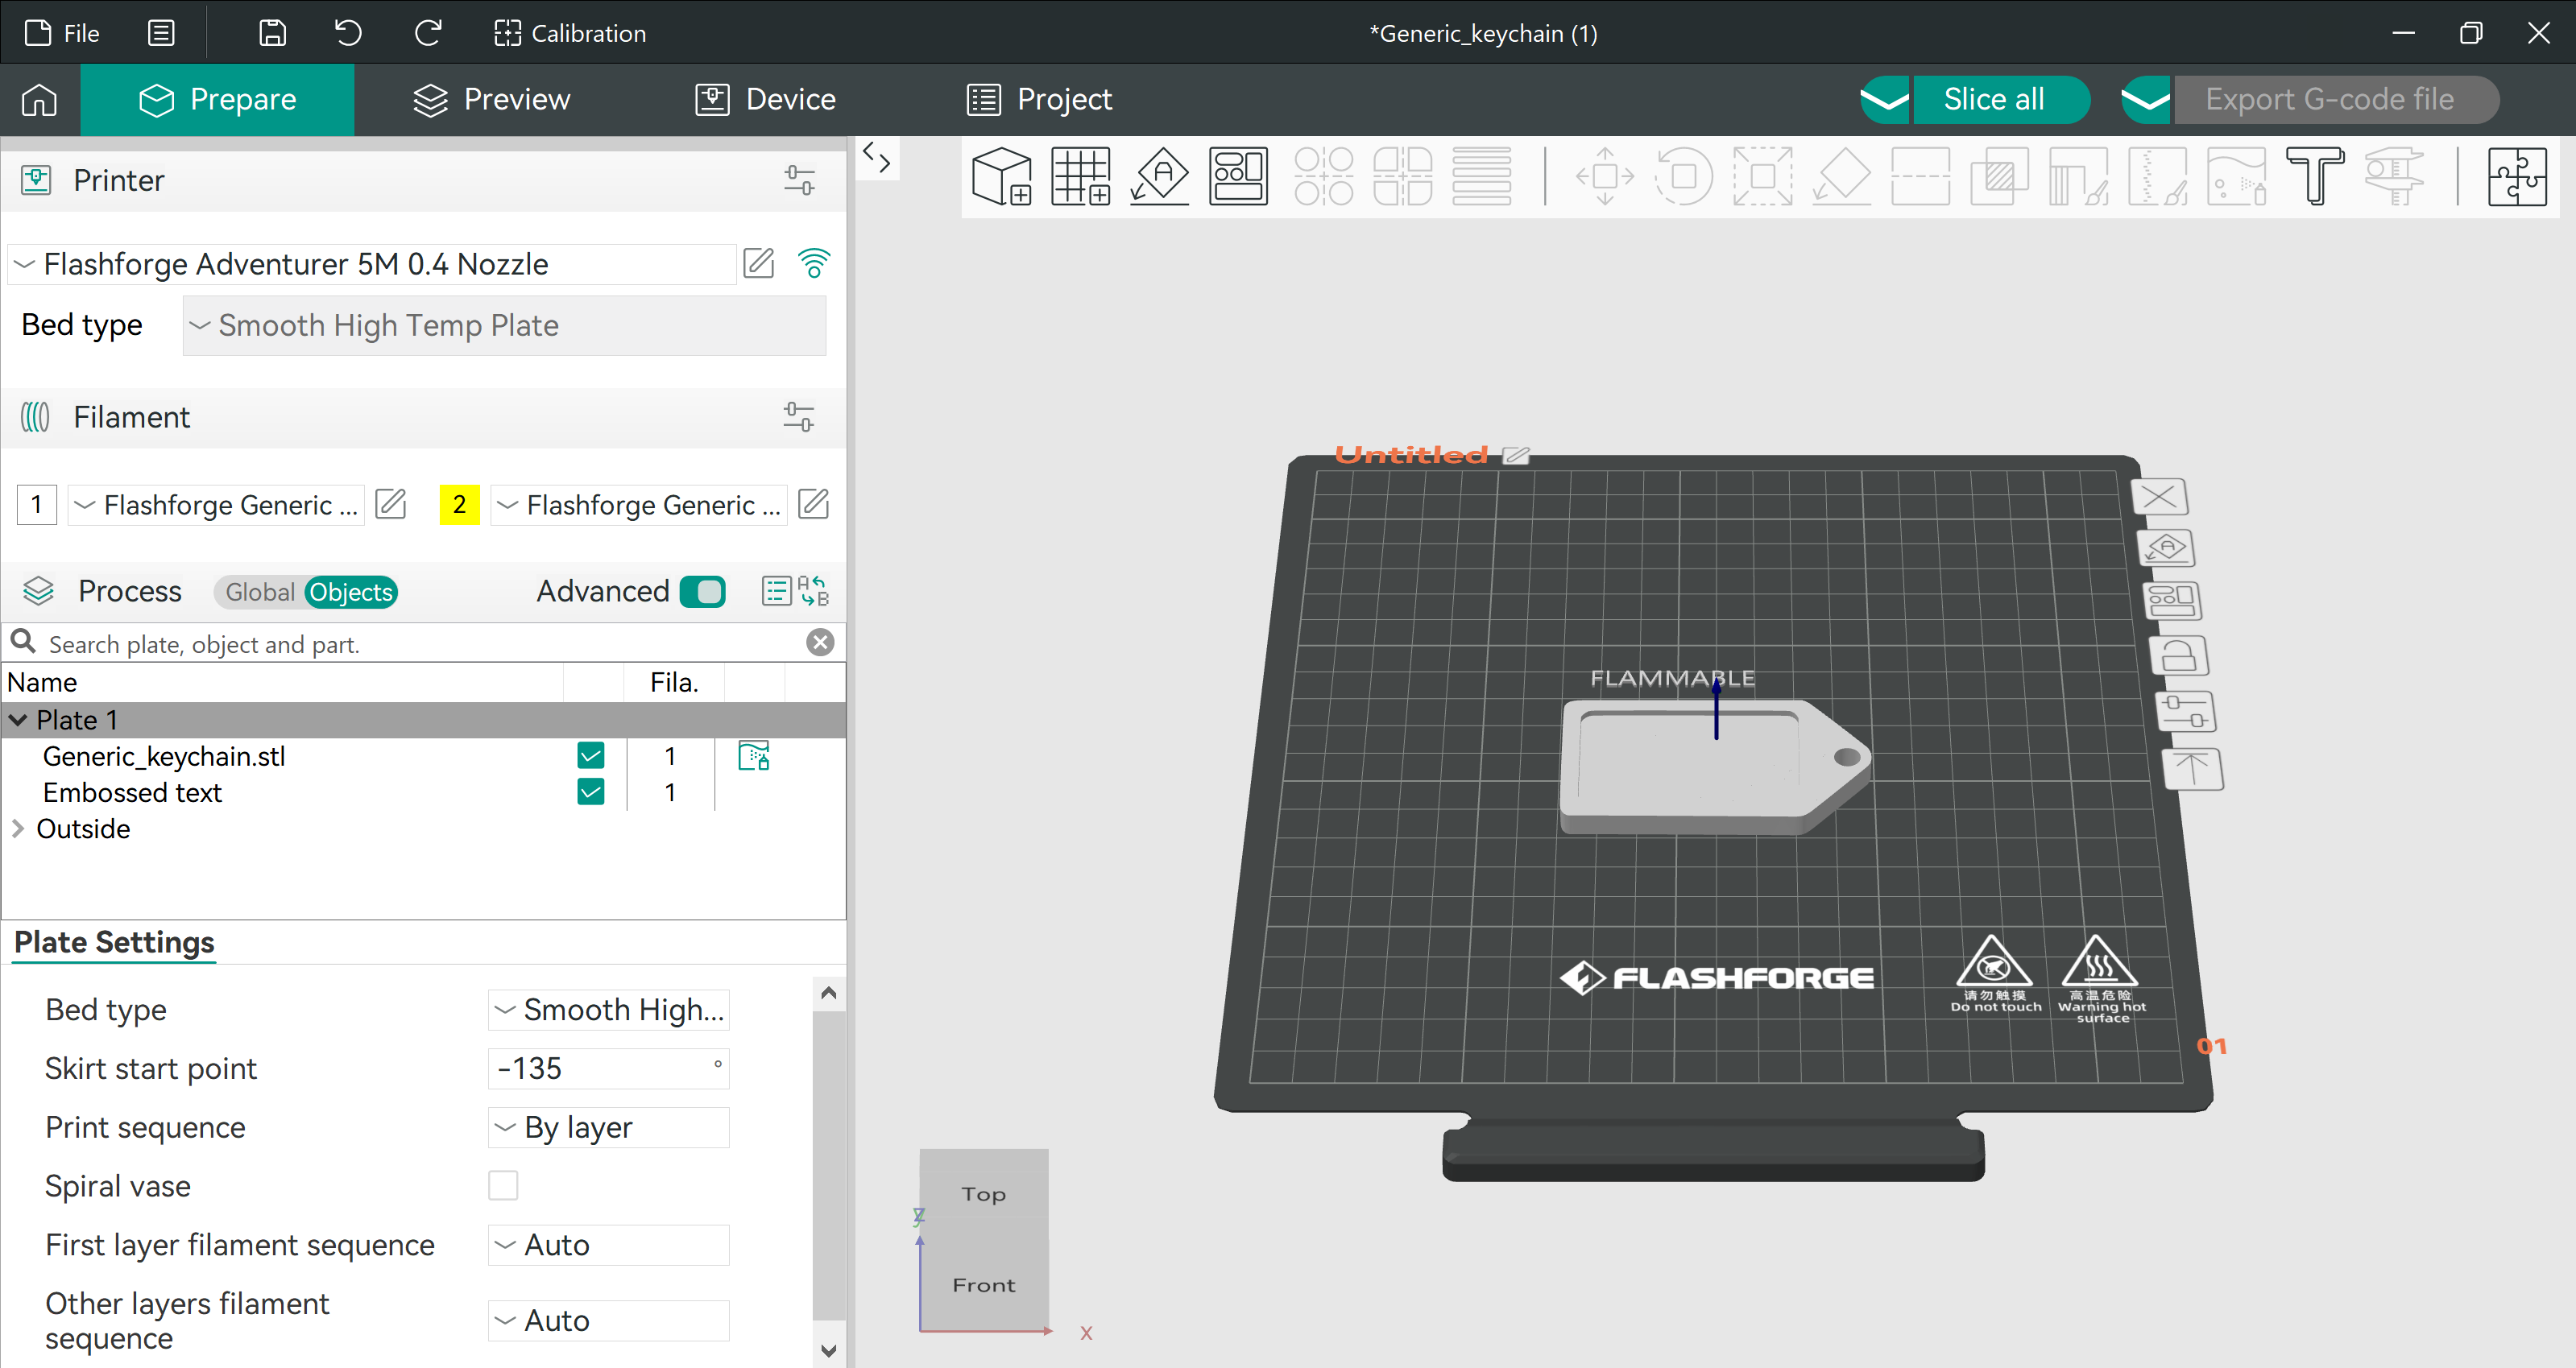2576x1368 pixels.
Task: Click the search plate and object field
Action: pyautogui.click(x=423, y=643)
